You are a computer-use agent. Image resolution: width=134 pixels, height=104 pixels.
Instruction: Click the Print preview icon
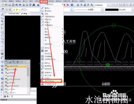(24, 5)
